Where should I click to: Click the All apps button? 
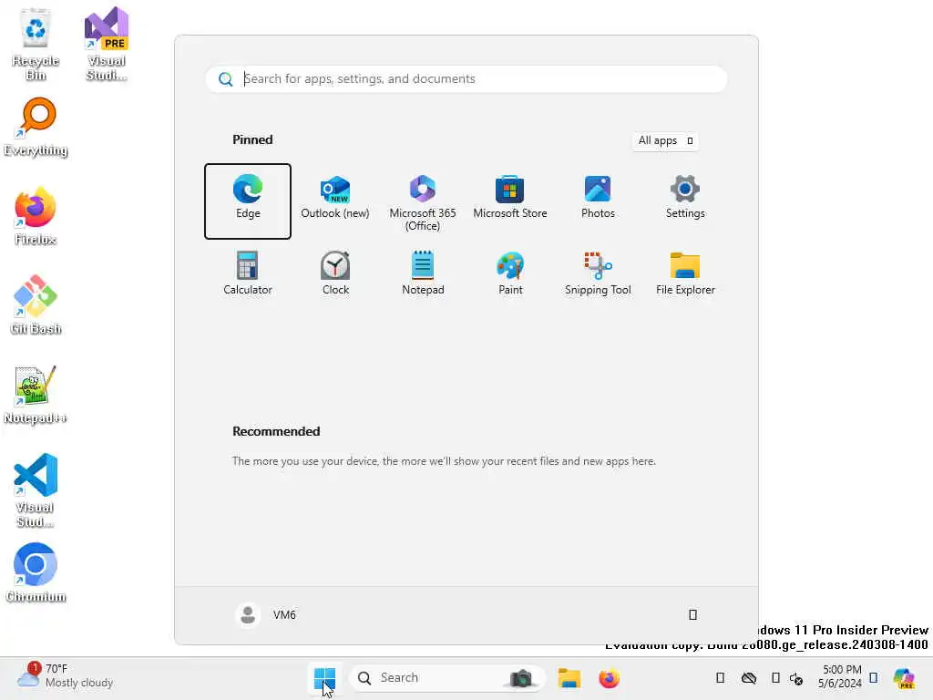(664, 141)
